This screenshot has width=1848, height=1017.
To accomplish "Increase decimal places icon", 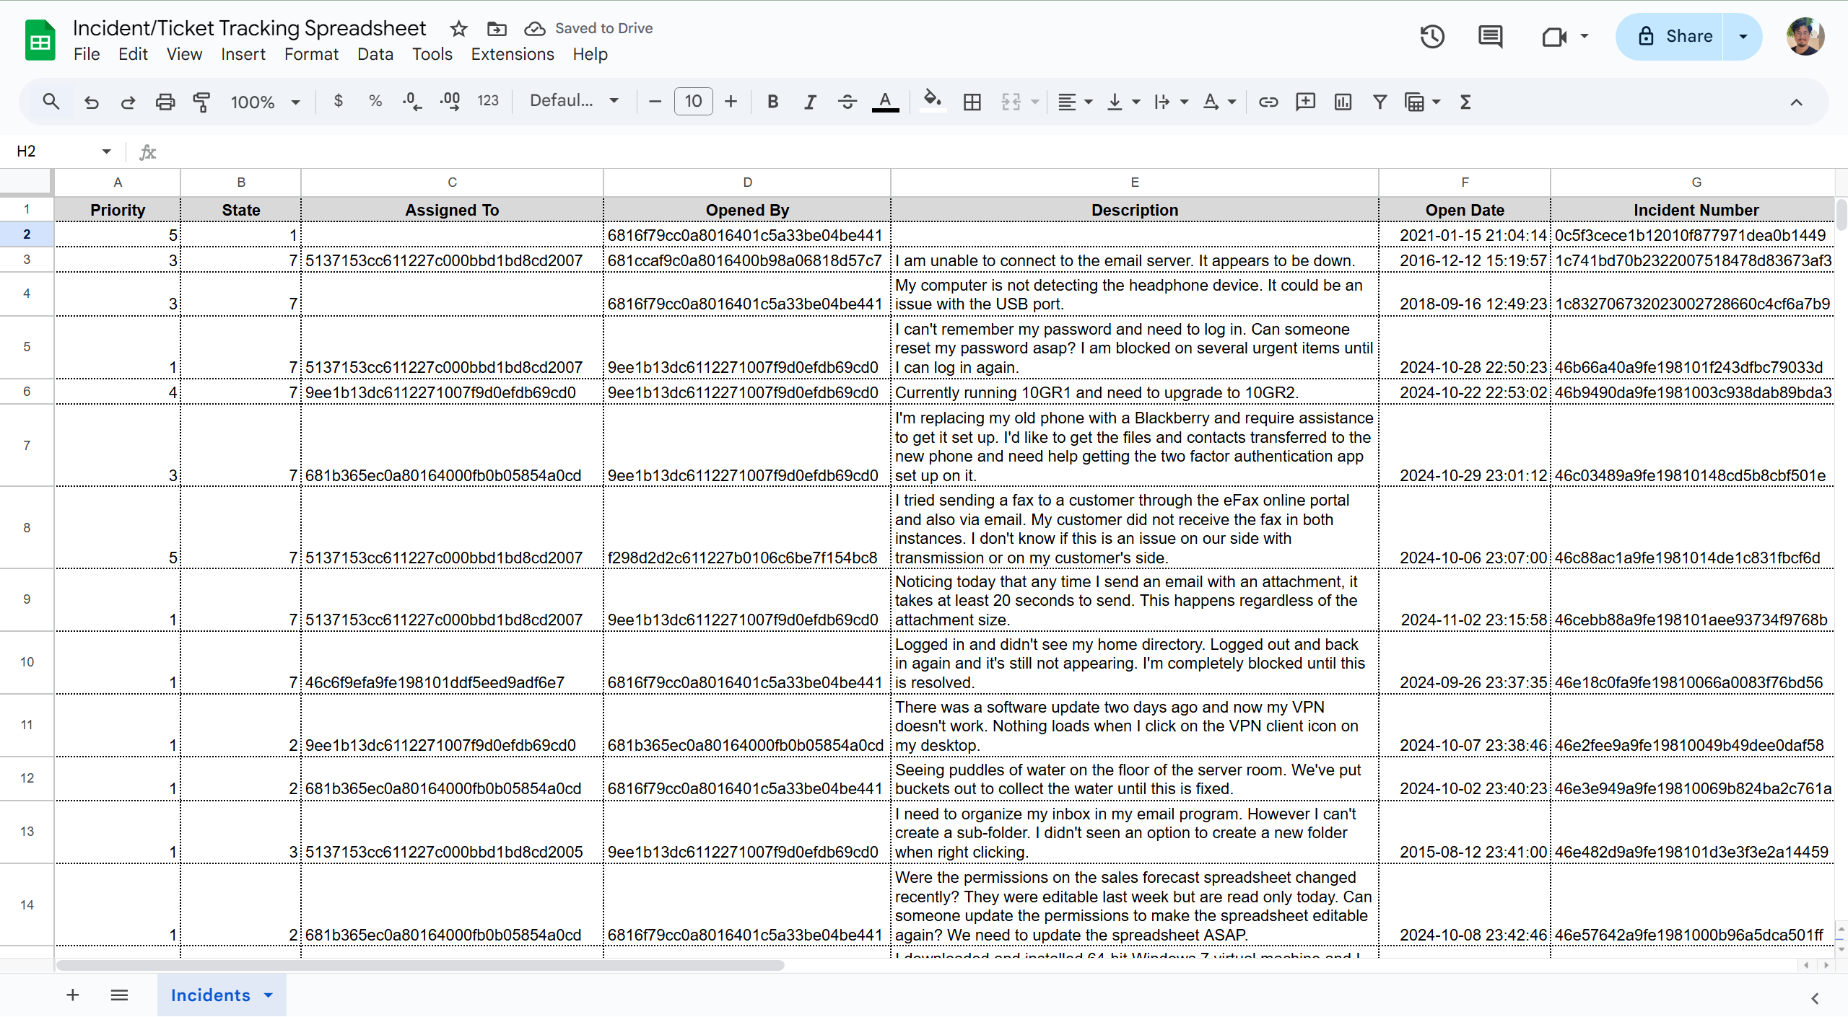I will (x=450, y=101).
